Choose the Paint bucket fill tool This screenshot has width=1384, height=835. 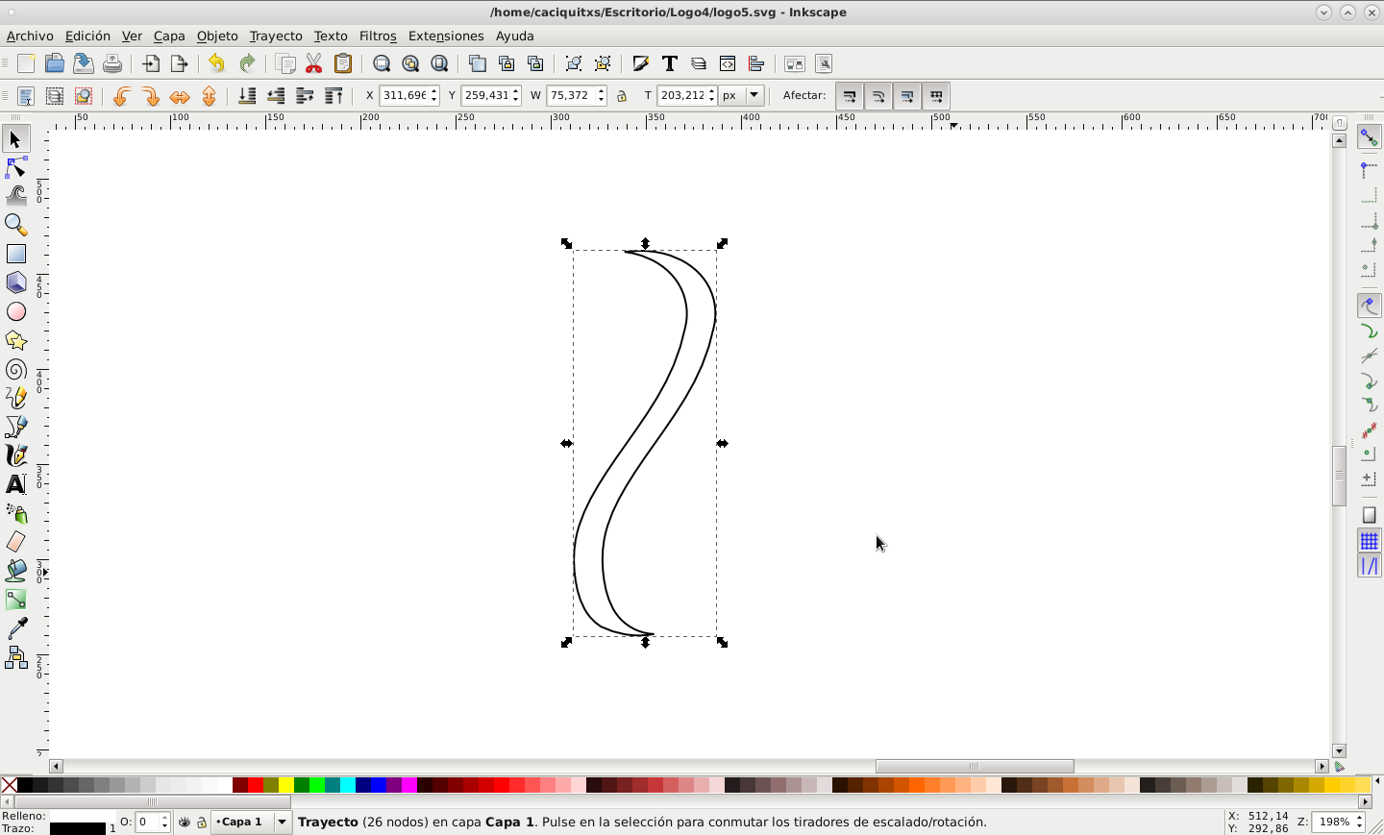click(16, 571)
